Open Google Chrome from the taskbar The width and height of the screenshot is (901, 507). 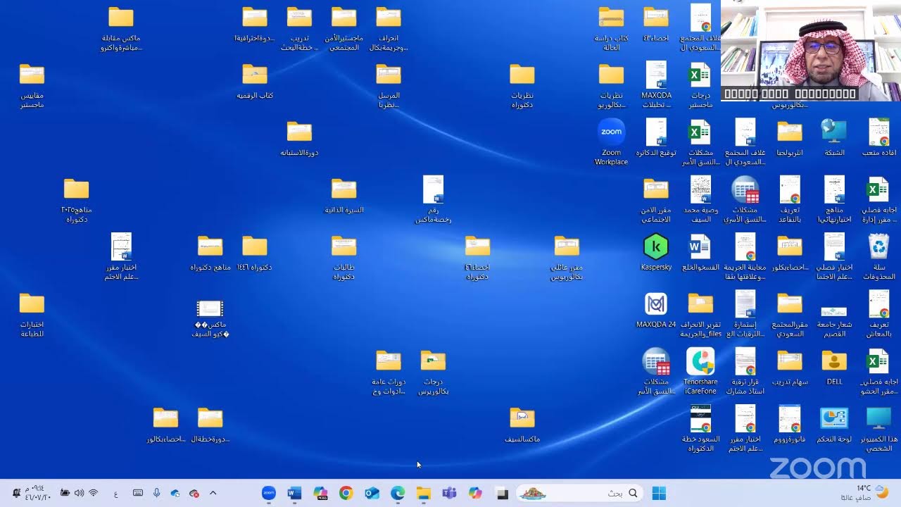tap(346, 493)
